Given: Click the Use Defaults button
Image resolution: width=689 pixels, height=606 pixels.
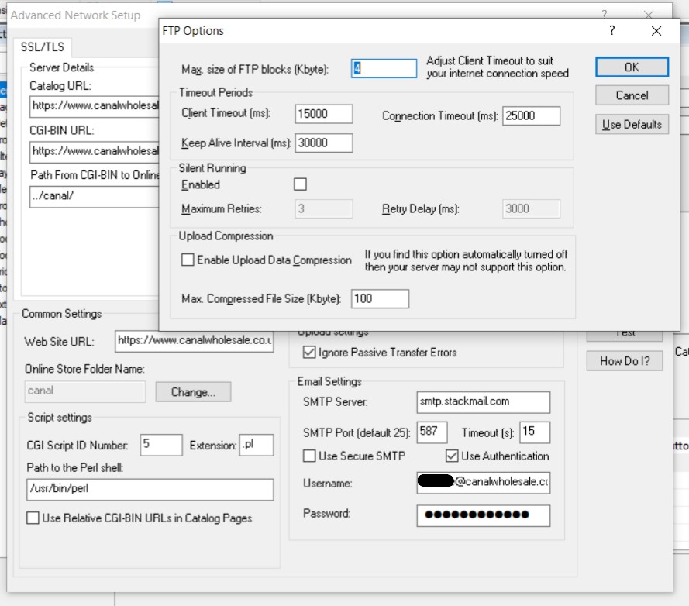Looking at the screenshot, I should [x=632, y=124].
